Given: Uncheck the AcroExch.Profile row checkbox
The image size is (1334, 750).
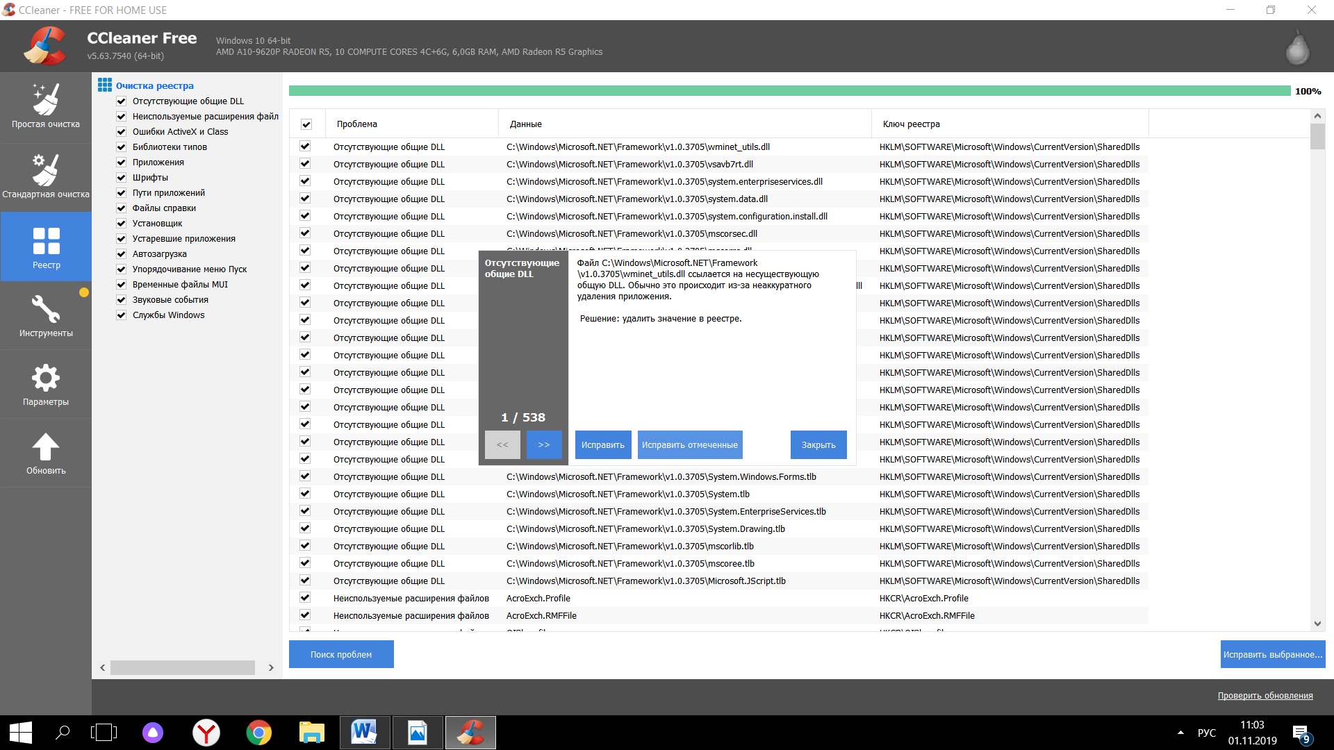Looking at the screenshot, I should click(305, 598).
